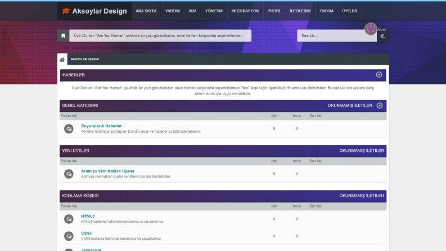Click AKSOYLAR DESIGN breadcrumb link

coord(84,59)
